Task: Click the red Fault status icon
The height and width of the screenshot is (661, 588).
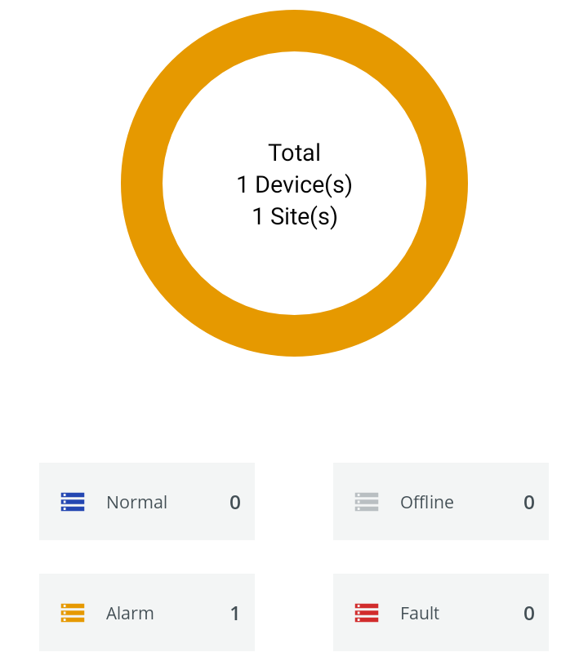Action: 367,613
